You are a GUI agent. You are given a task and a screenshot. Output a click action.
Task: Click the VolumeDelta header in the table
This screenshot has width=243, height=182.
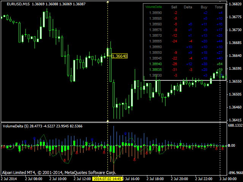coord(153,7)
